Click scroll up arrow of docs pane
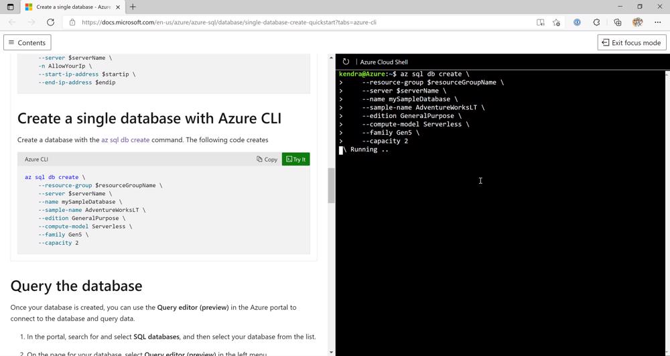 click(331, 57)
